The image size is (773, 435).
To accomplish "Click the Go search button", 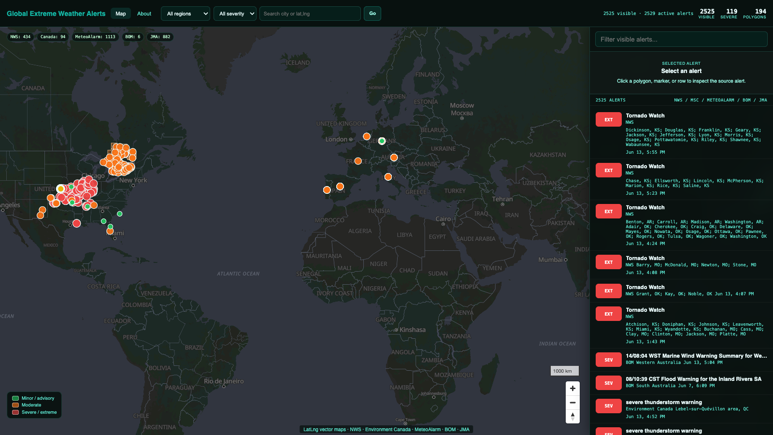I will pos(372,14).
